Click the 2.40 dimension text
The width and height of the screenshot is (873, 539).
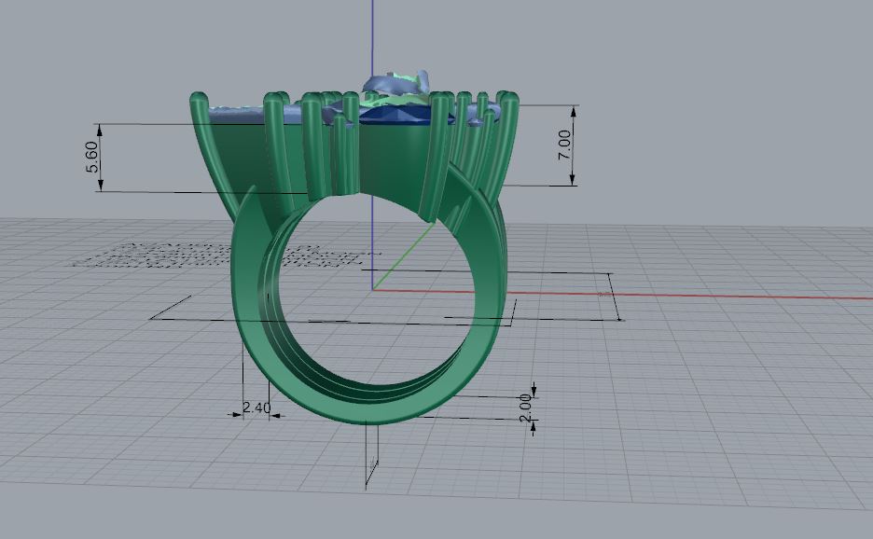click(x=256, y=408)
